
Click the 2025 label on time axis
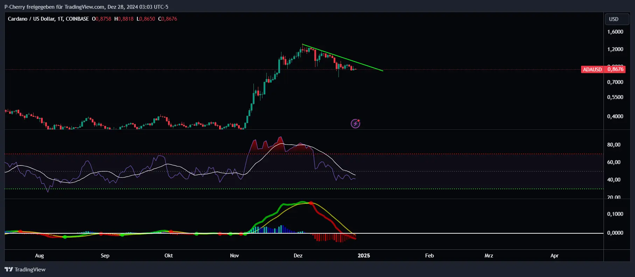pos(364,256)
